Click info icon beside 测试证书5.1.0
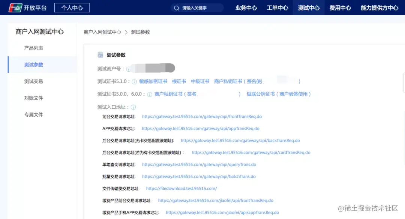 pyautogui.click(x=134, y=82)
